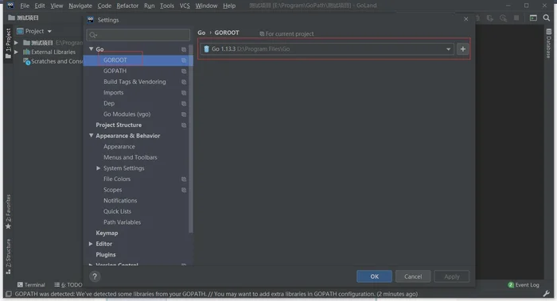Click the Cancel button
This screenshot has width=557, height=301.
pyautogui.click(x=413, y=276)
